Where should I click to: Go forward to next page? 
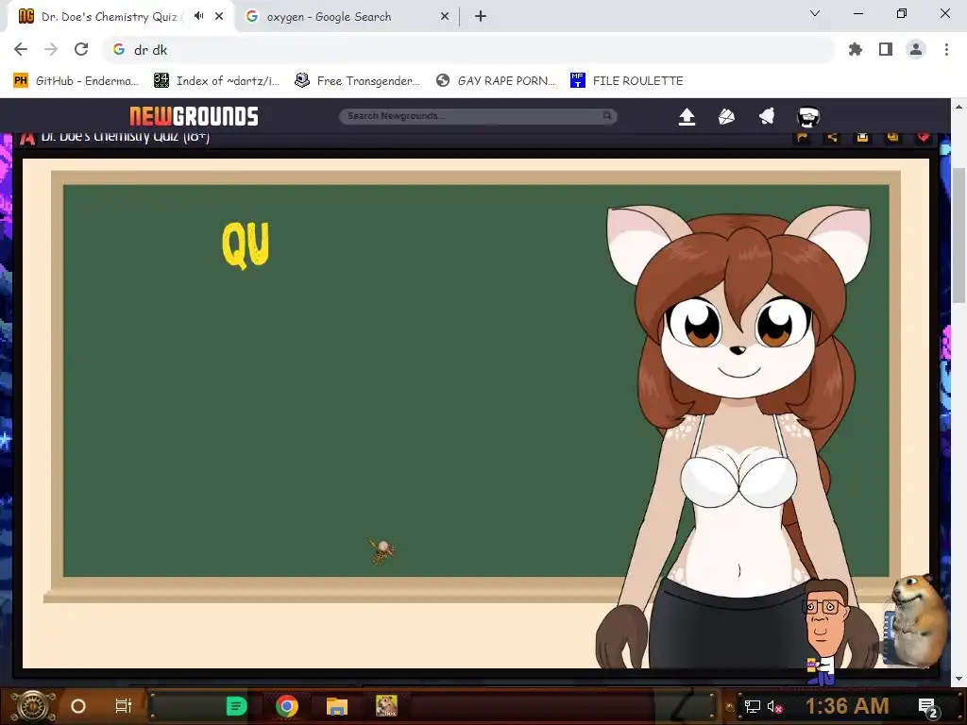(51, 49)
